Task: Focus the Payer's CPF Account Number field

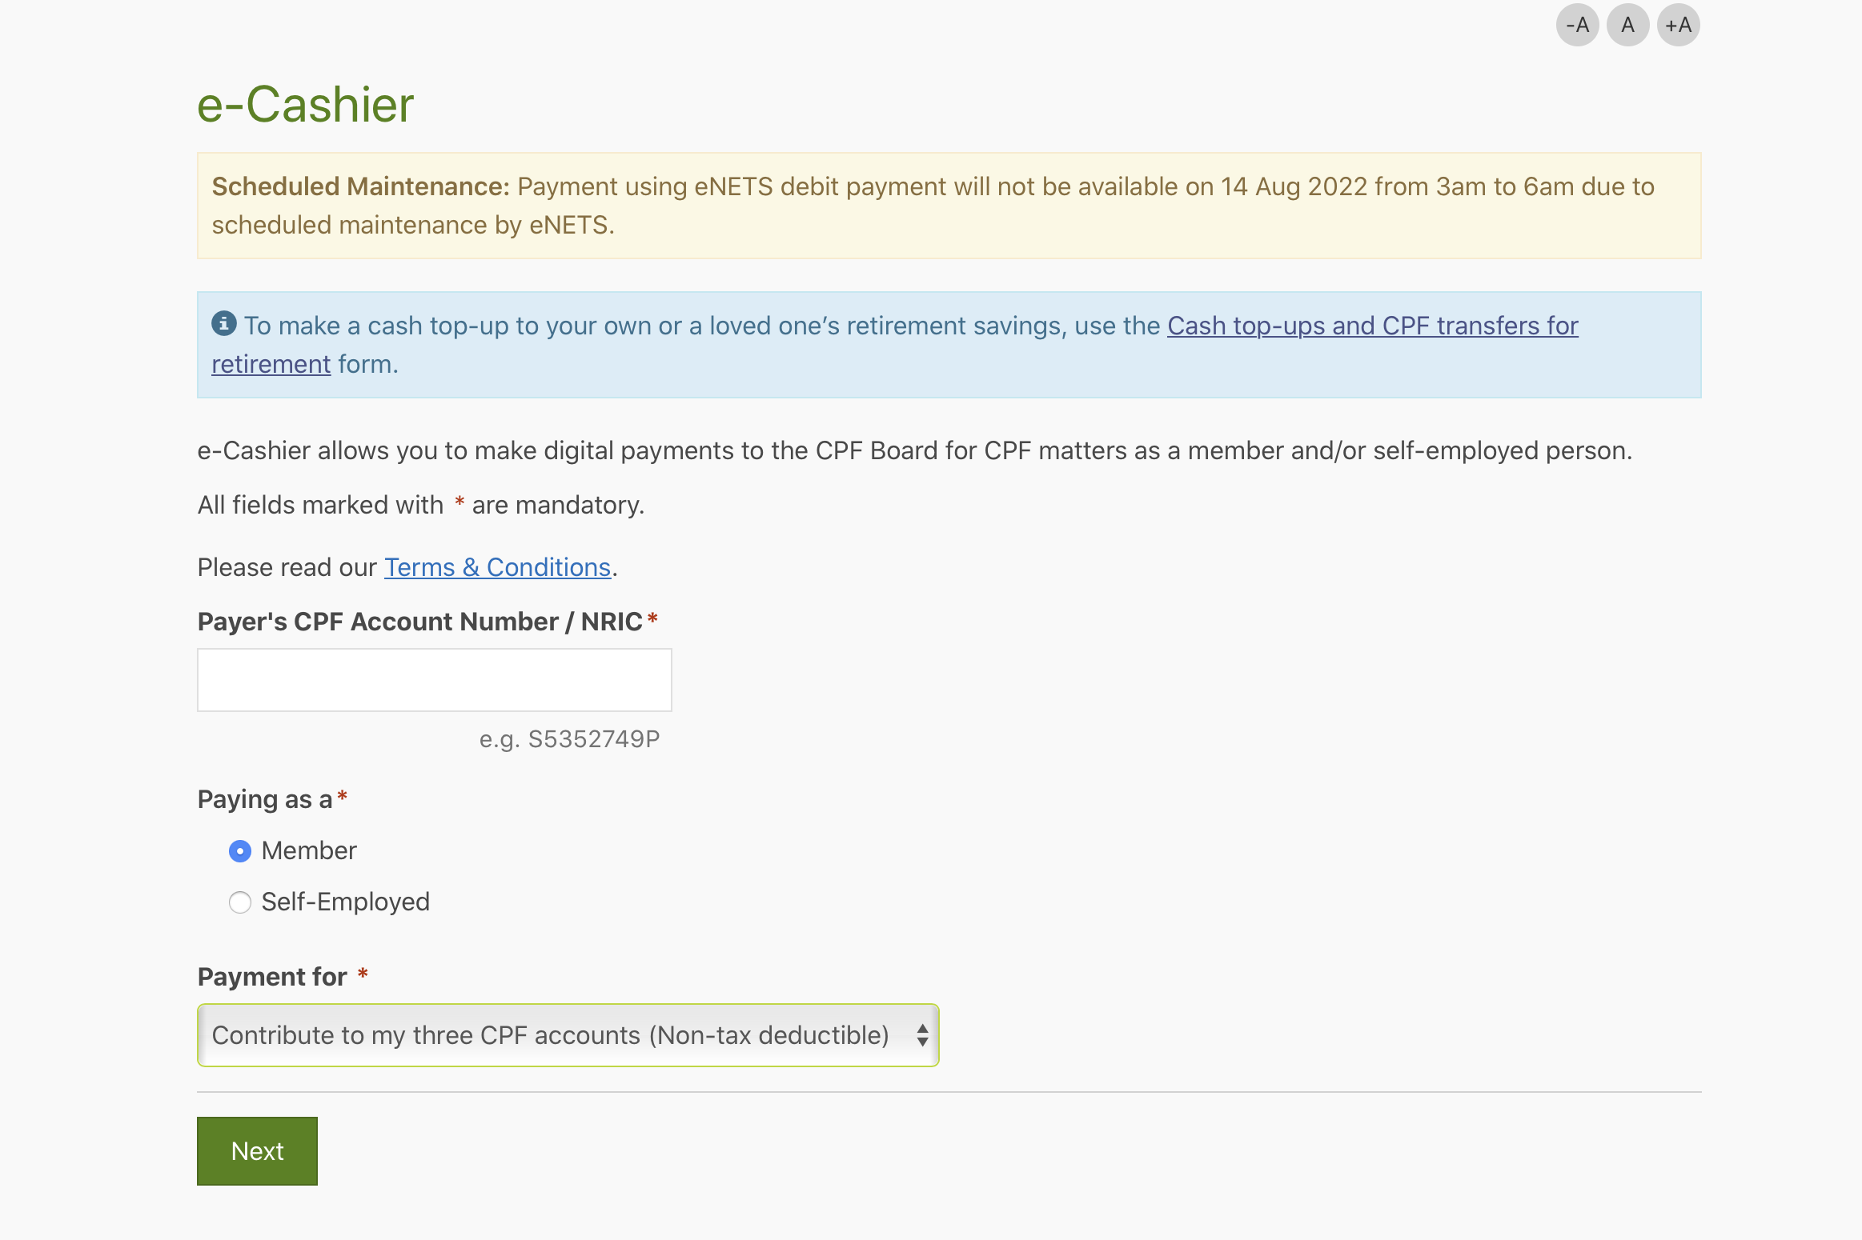Action: tap(434, 680)
